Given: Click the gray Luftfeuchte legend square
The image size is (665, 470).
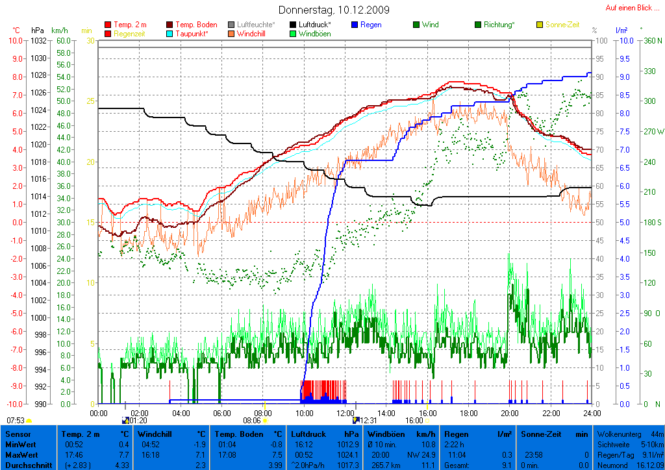Looking at the screenshot, I should click(x=232, y=25).
